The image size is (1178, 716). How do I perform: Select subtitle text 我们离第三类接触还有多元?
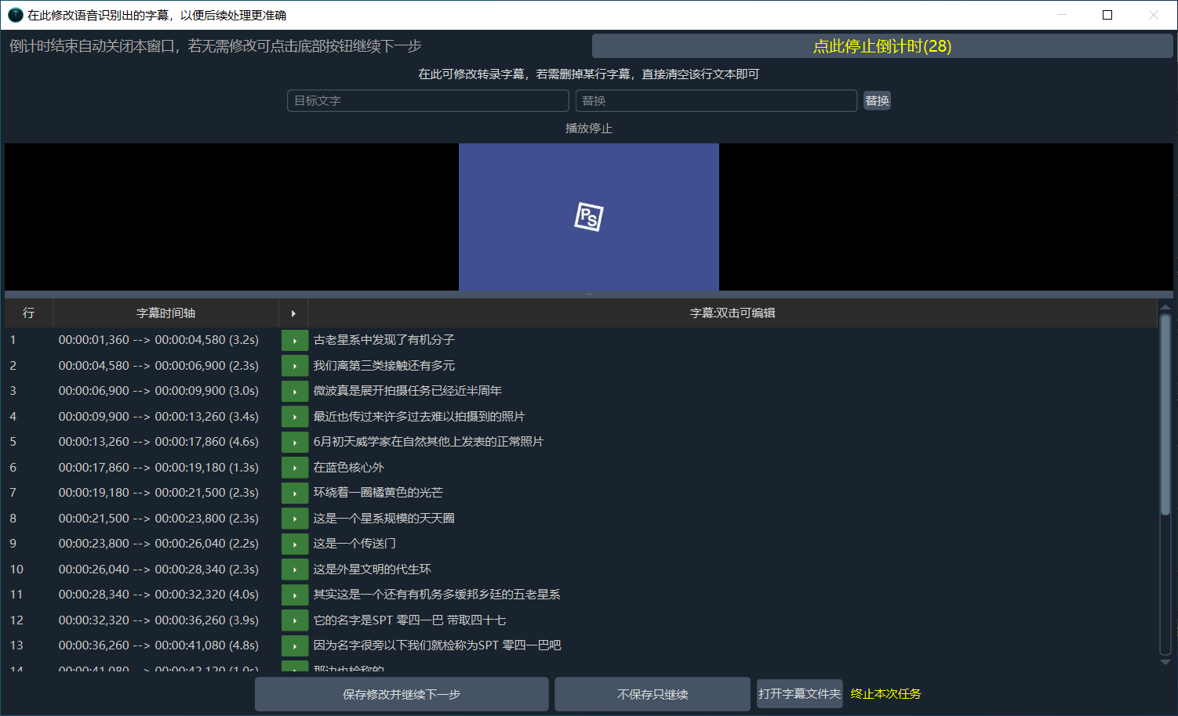[x=384, y=366]
